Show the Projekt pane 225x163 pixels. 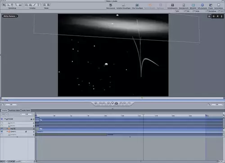211,5
